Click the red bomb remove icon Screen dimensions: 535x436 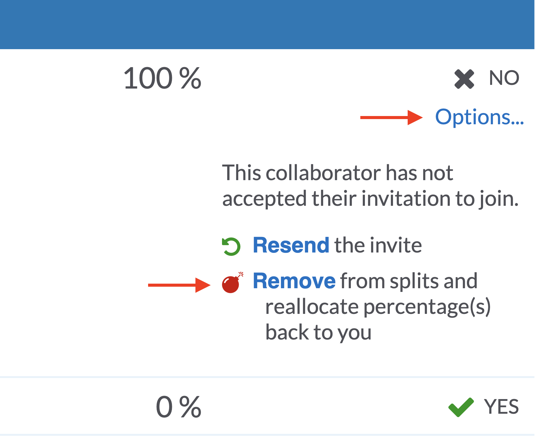point(232,283)
